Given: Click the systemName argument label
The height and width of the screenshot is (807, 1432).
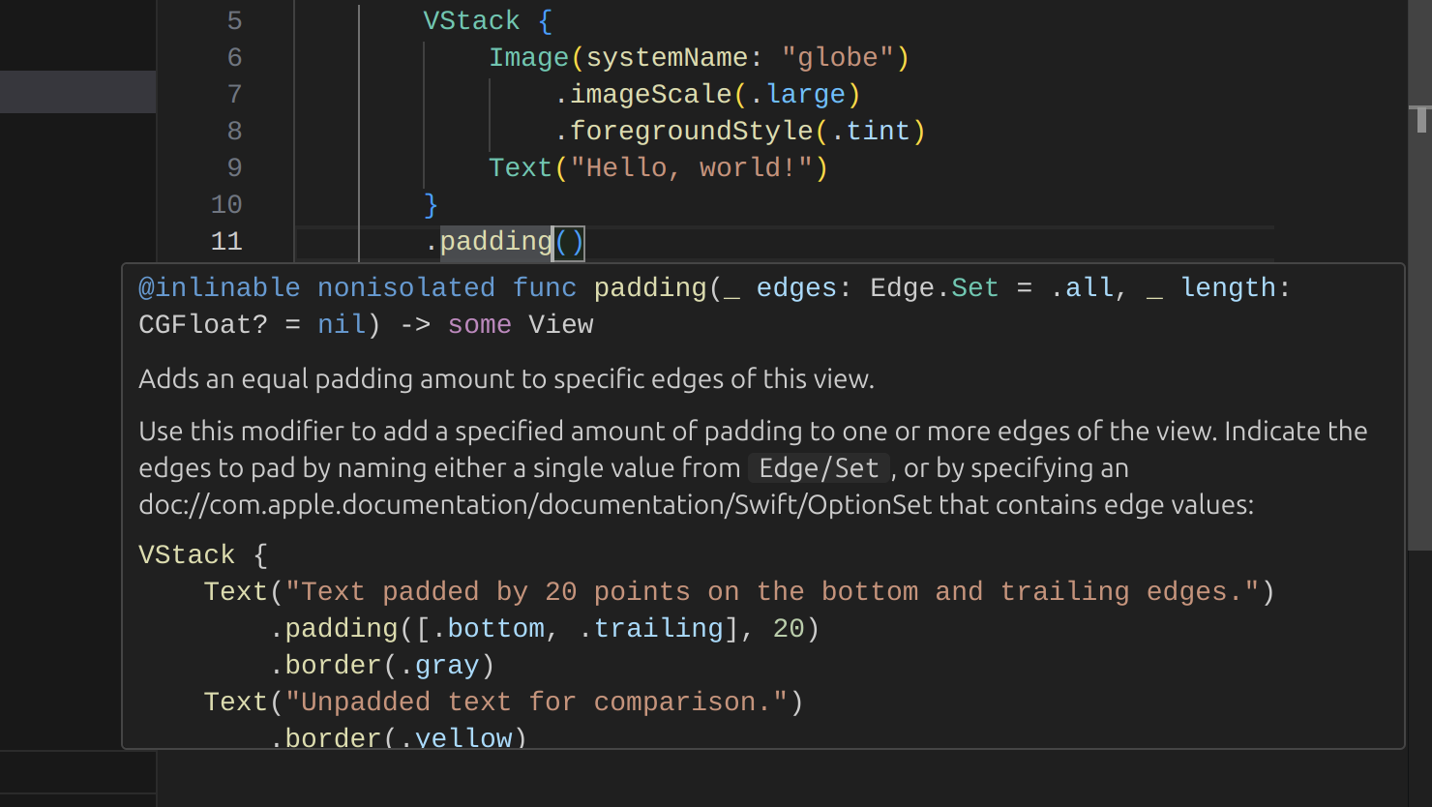Looking at the screenshot, I should click(x=668, y=58).
